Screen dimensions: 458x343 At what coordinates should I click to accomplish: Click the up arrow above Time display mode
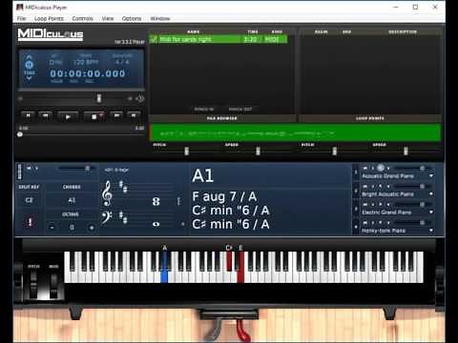coord(29,57)
